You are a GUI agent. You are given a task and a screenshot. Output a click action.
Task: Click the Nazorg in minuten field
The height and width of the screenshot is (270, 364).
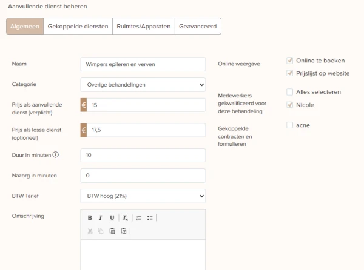[x=143, y=176]
